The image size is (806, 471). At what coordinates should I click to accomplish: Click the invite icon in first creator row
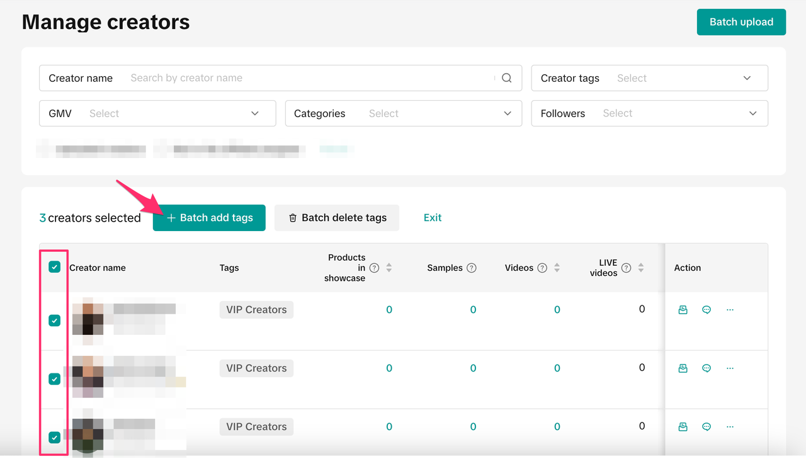click(x=683, y=310)
